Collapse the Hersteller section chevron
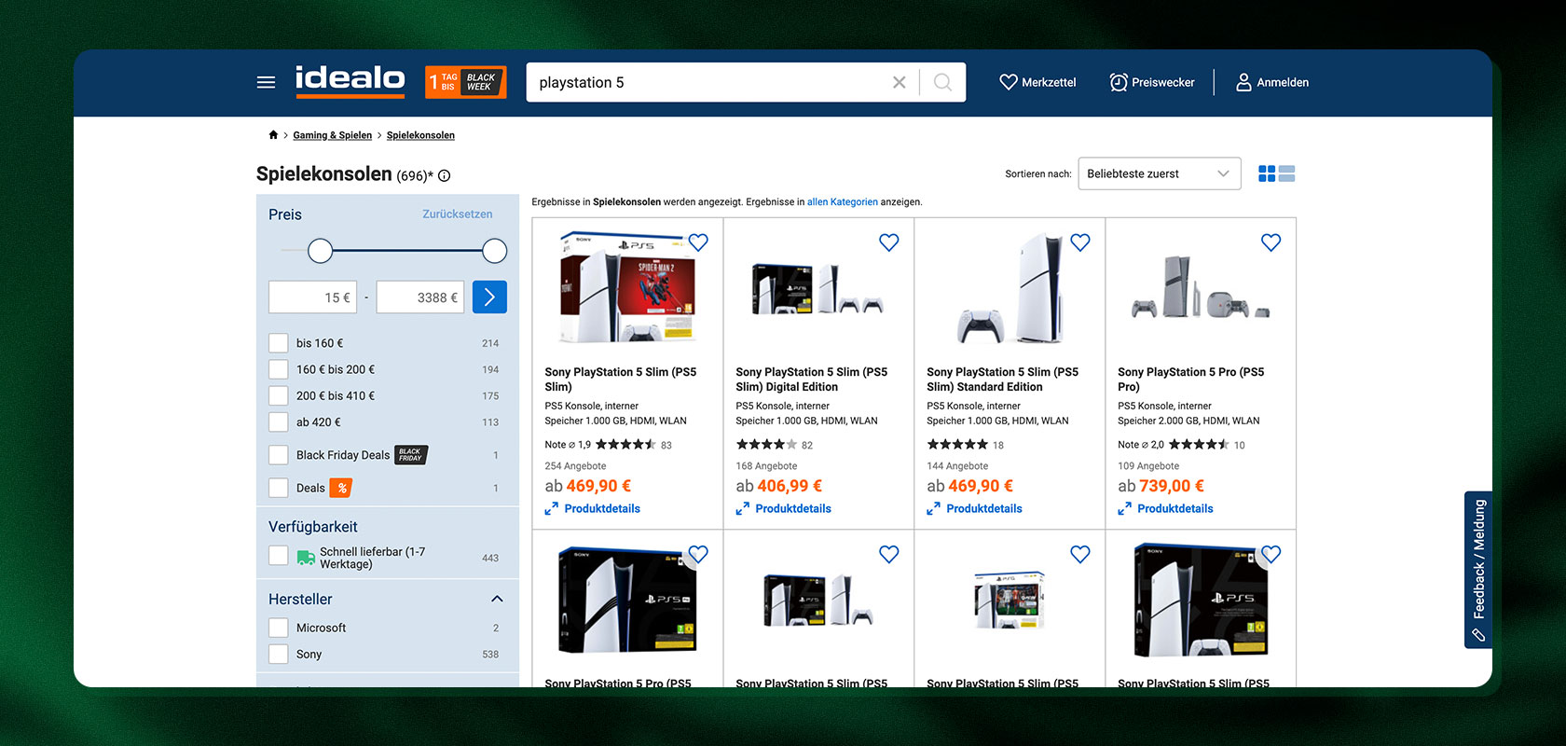The width and height of the screenshot is (1566, 746). (497, 599)
